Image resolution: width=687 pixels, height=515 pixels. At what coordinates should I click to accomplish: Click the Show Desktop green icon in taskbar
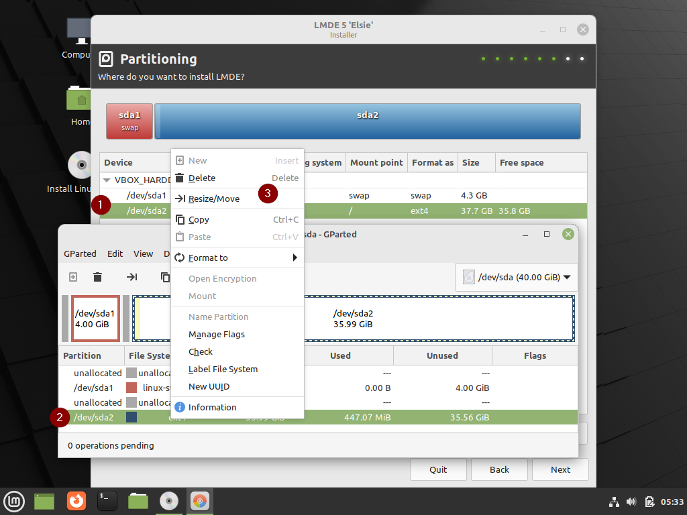pos(44,502)
